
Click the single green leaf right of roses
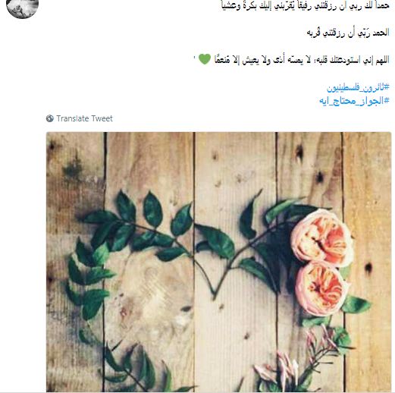tap(356, 304)
